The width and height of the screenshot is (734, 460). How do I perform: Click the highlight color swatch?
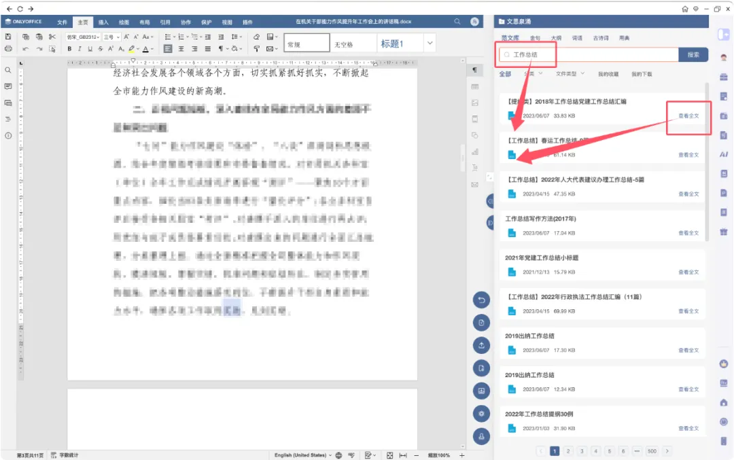pos(132,49)
